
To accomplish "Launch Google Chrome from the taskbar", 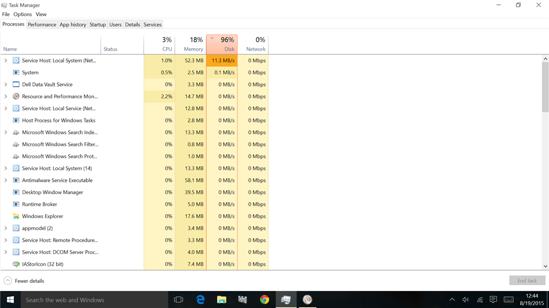I will click(x=264, y=299).
